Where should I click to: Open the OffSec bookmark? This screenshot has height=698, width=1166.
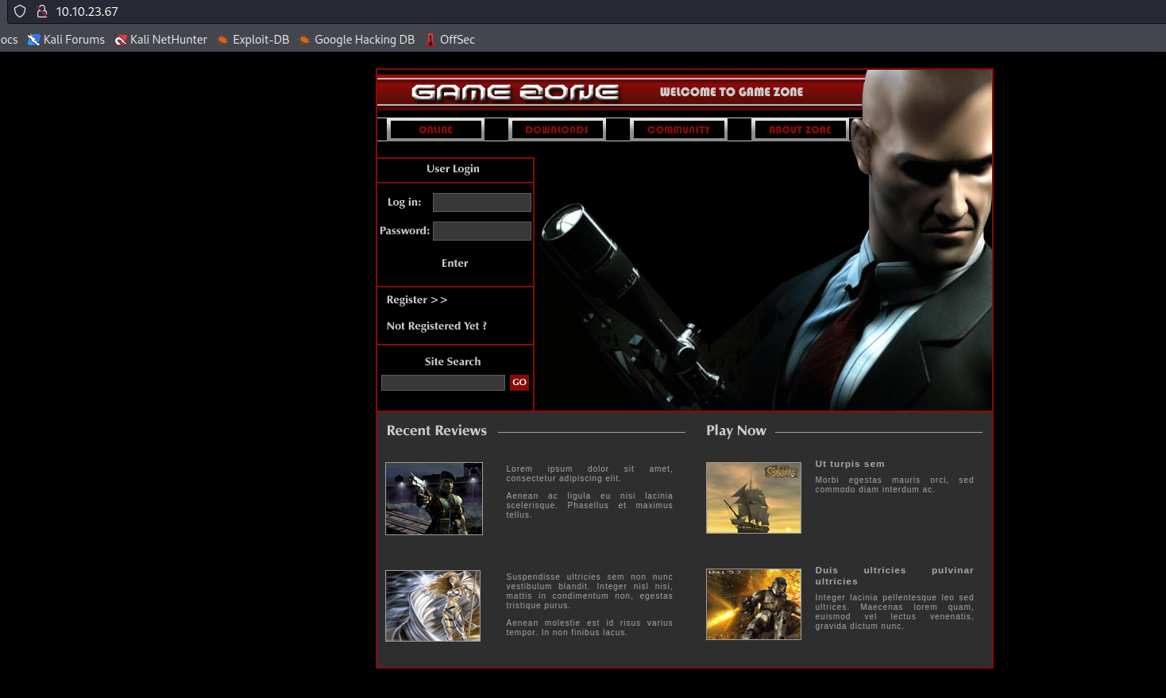coord(450,40)
